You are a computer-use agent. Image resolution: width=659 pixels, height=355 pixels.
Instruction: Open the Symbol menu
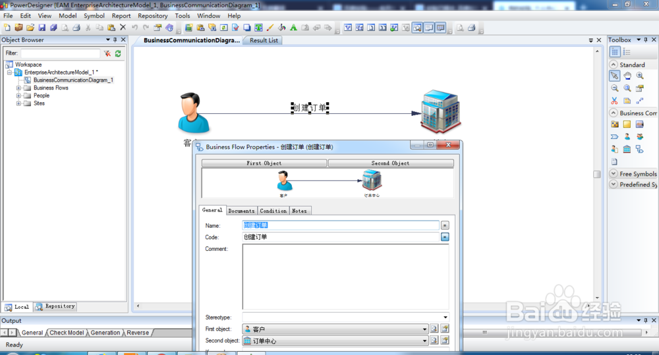tap(94, 16)
